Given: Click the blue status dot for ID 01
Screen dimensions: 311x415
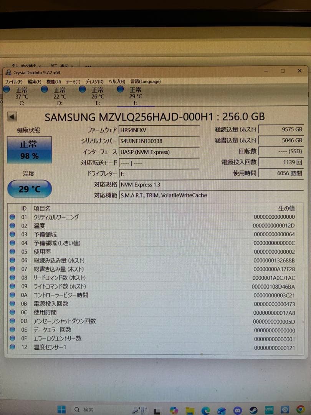Looking at the screenshot, I should [12, 217].
